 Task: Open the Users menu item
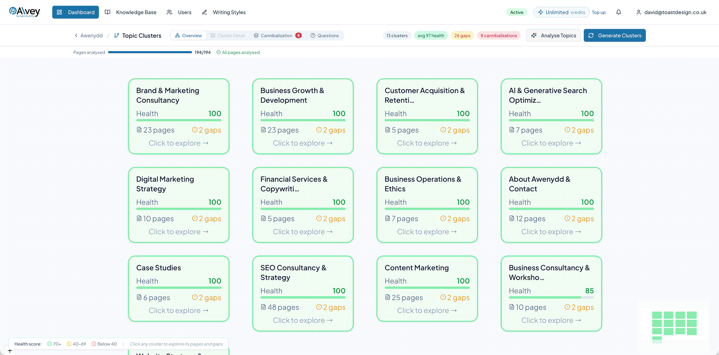click(x=179, y=12)
